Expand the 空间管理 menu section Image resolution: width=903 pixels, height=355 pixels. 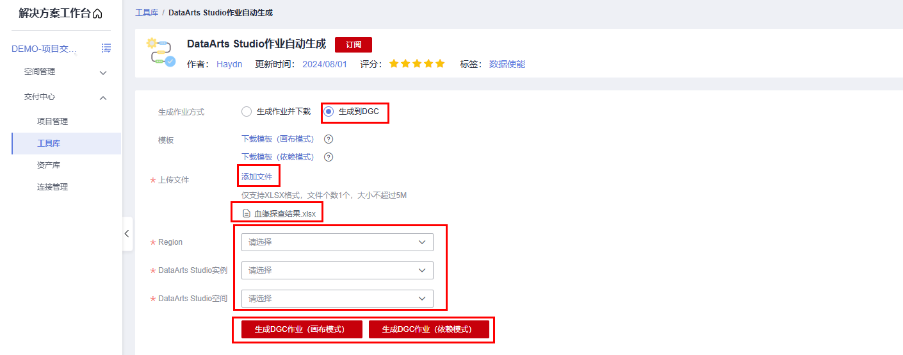[x=66, y=72]
